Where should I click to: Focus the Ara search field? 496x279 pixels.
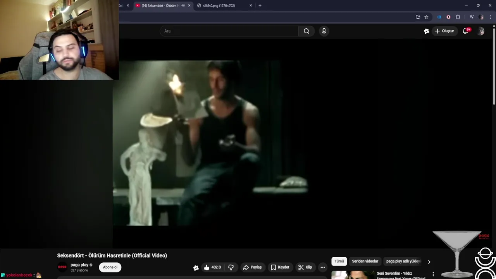tap(229, 31)
